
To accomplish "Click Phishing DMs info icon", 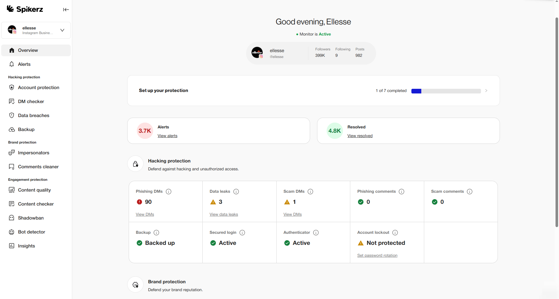I will pos(169,192).
